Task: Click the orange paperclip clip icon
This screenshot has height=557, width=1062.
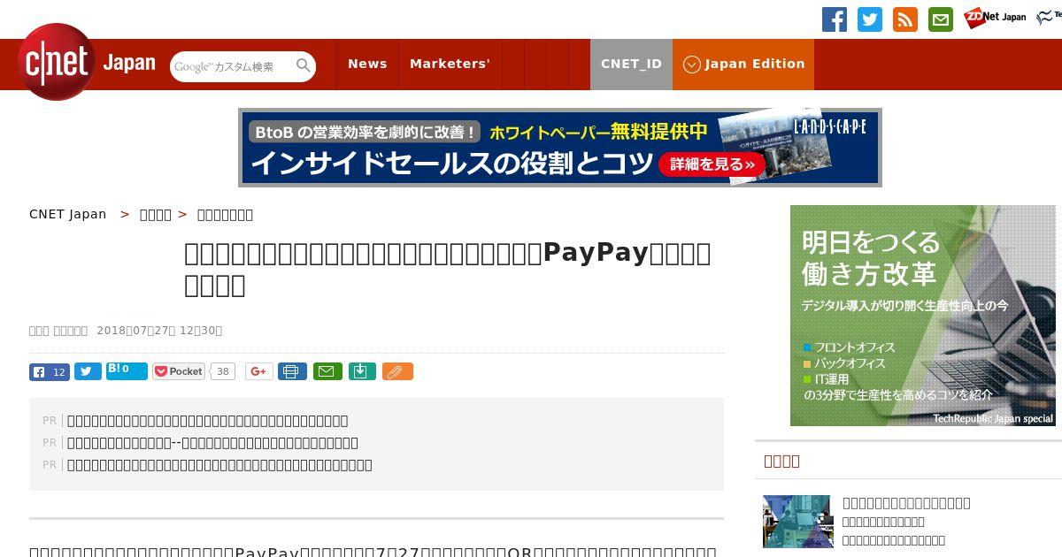Action: 397,372
